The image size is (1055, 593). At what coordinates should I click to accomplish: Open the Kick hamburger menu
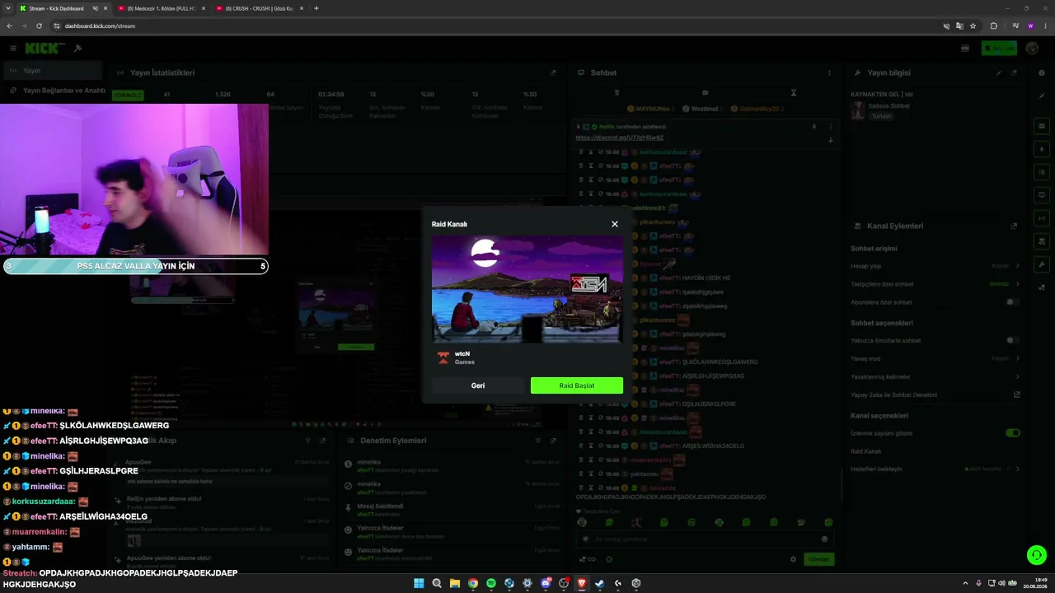(x=13, y=49)
